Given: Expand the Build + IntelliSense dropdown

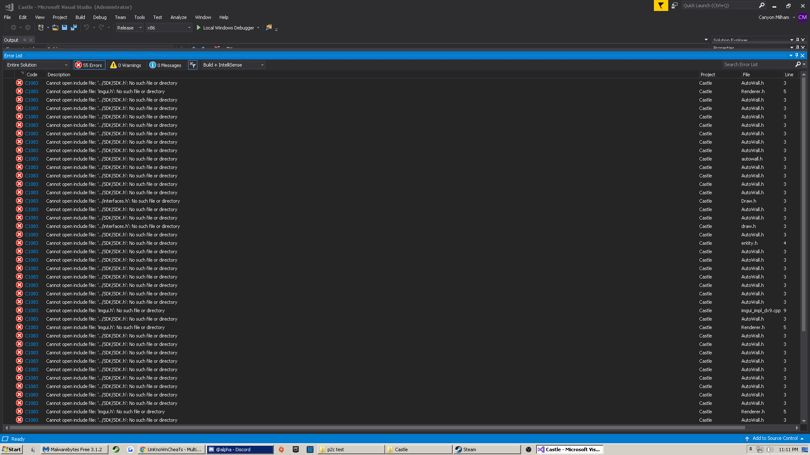Looking at the screenshot, I should [x=233, y=65].
